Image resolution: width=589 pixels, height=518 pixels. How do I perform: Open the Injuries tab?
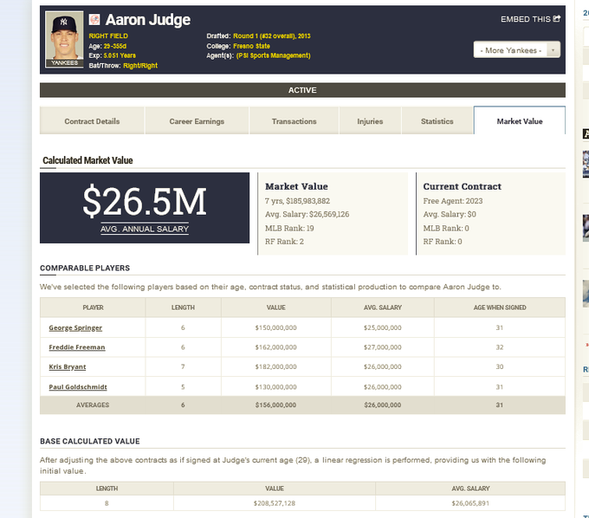(370, 121)
